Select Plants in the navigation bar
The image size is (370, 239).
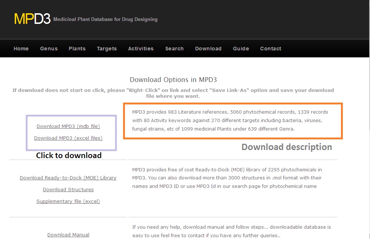pos(77,49)
